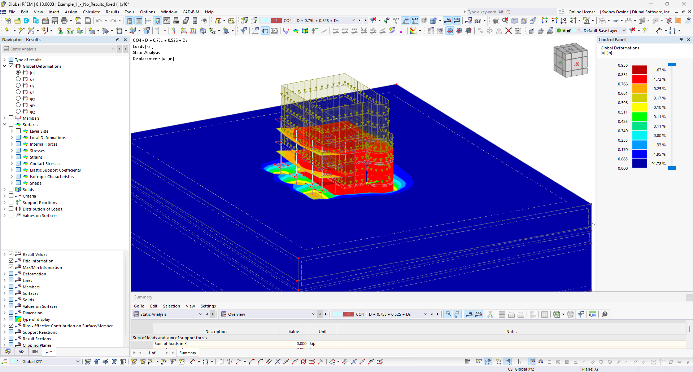Click the navigation view cube
Screen dimensions: 693x372
571,60
